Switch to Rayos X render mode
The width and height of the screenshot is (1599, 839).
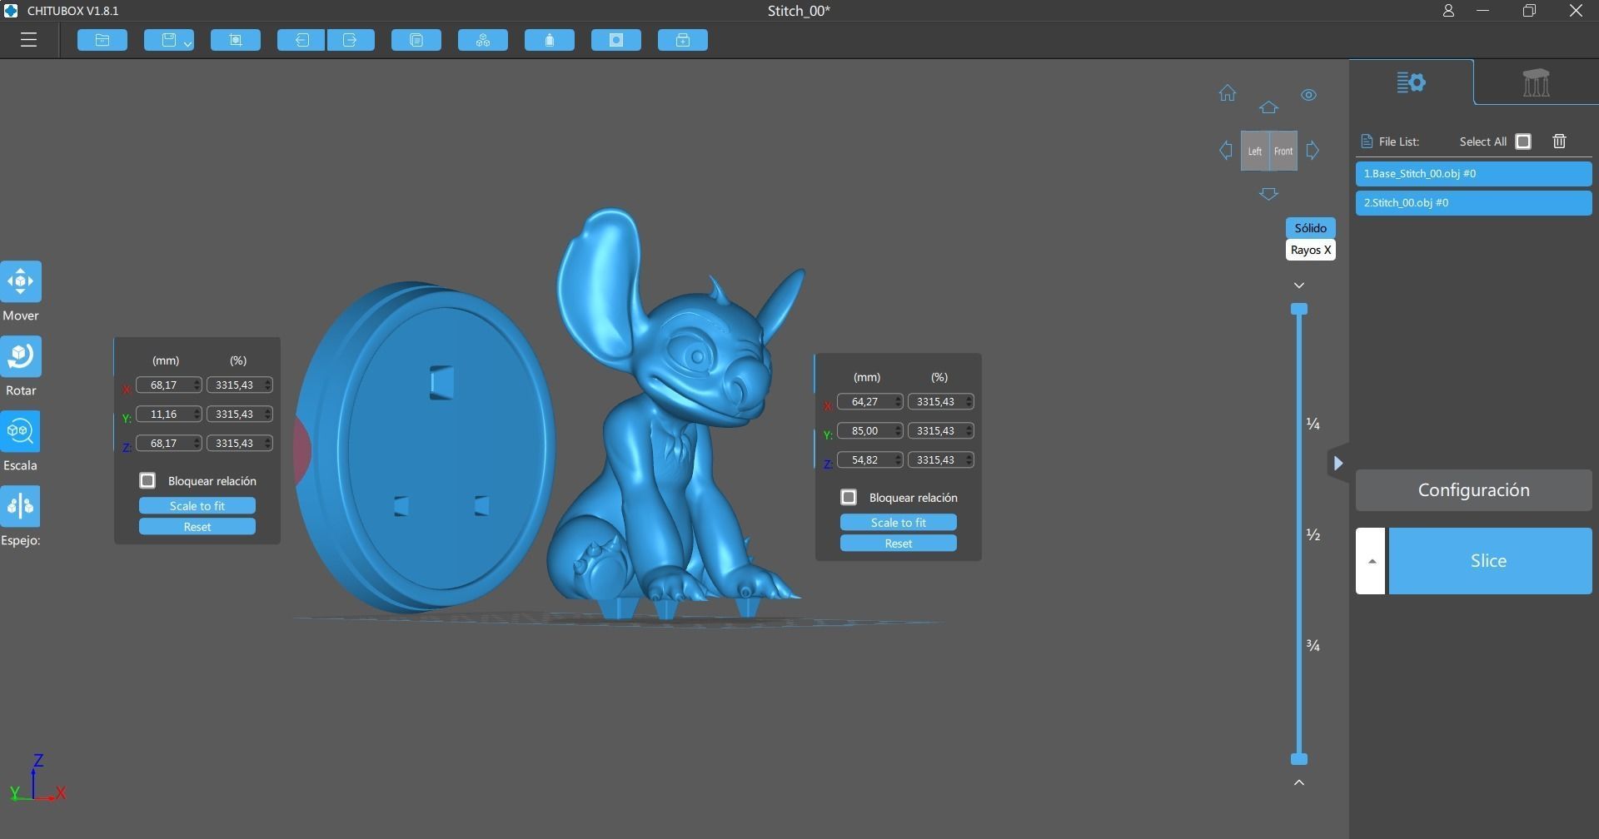tap(1310, 250)
